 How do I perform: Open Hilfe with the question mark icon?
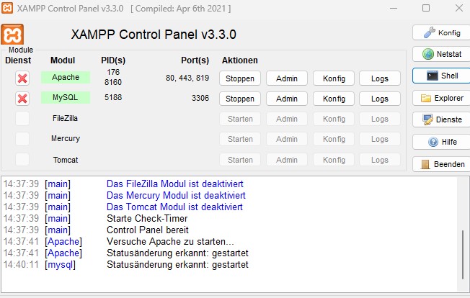click(440, 142)
